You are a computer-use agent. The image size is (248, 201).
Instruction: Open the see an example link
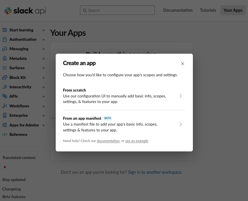(x=137, y=141)
